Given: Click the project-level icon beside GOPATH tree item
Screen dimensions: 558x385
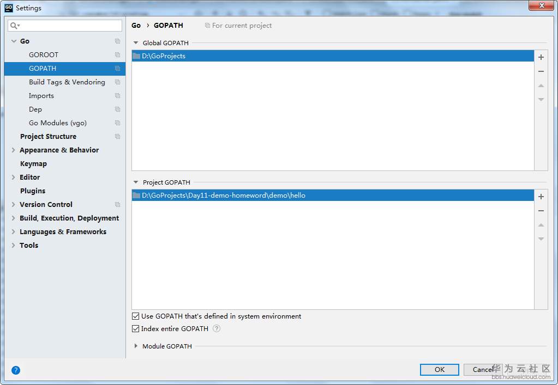Looking at the screenshot, I should (x=117, y=68).
